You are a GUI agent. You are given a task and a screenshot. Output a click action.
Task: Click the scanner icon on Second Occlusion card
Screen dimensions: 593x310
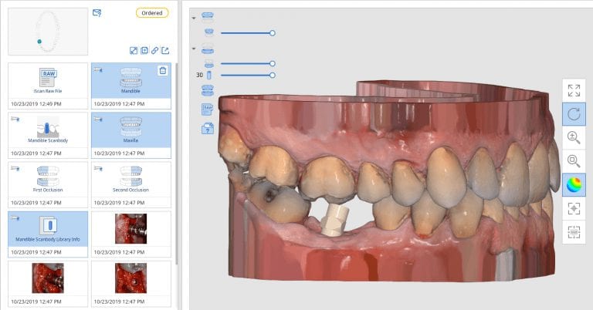(x=98, y=168)
